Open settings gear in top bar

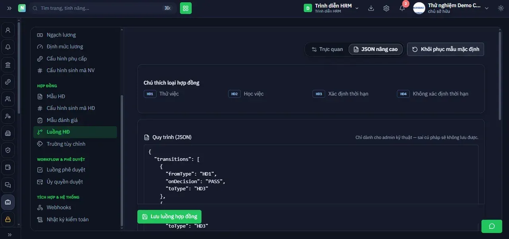point(386,8)
